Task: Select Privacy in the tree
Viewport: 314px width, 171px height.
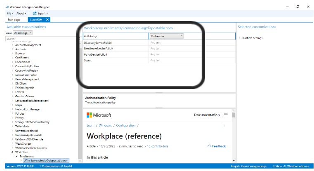Action: click(x=19, y=118)
